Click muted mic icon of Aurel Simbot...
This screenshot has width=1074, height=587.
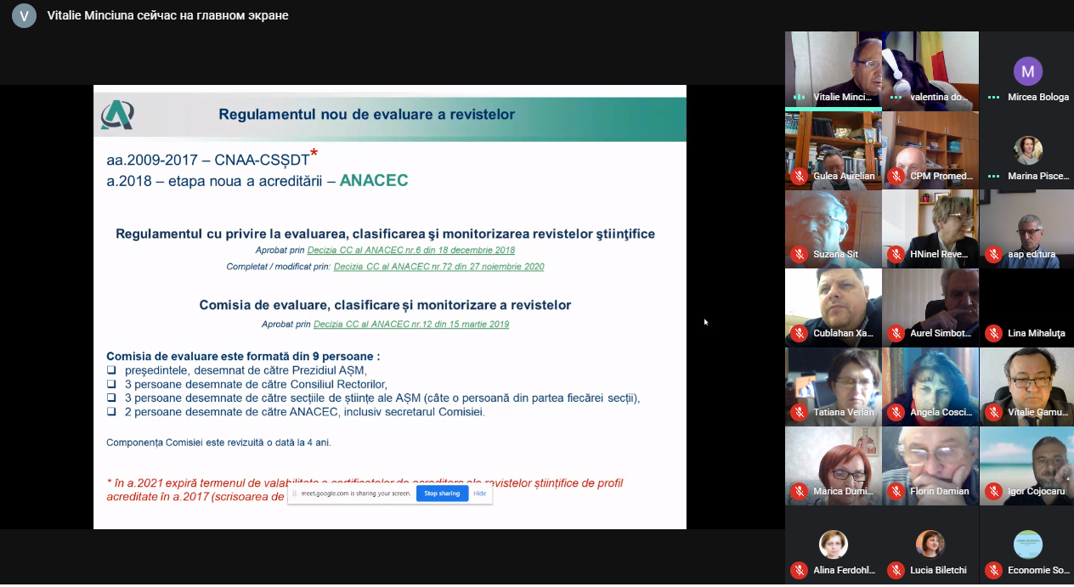click(x=896, y=333)
